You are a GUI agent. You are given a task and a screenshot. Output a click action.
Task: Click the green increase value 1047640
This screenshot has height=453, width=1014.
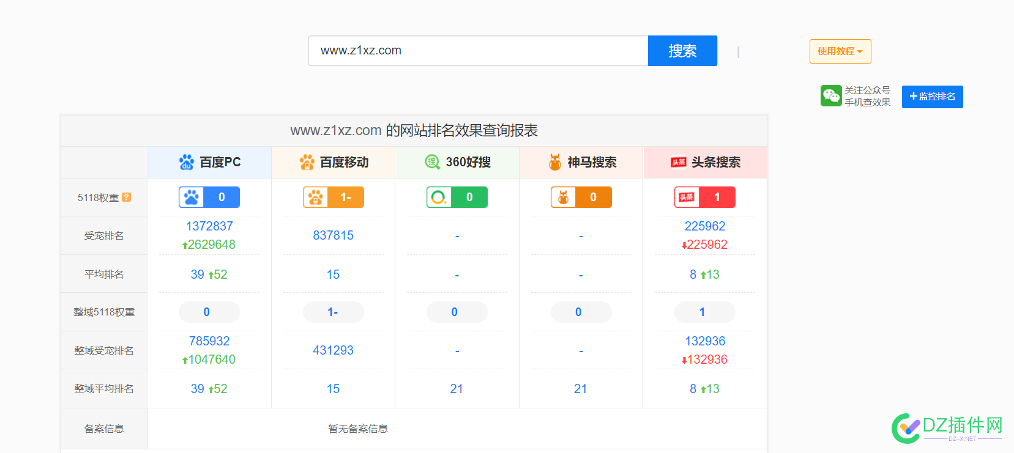coord(209,359)
